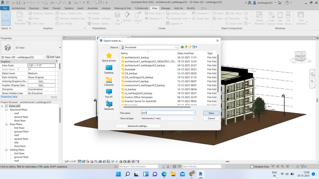Open the Select panel dropdown

(6, 28)
